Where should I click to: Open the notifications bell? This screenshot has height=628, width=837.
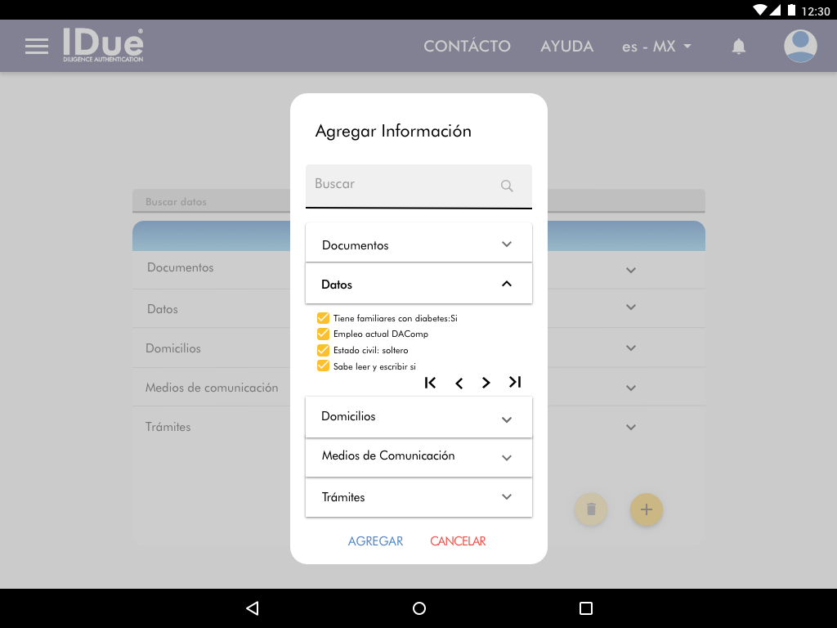click(739, 47)
